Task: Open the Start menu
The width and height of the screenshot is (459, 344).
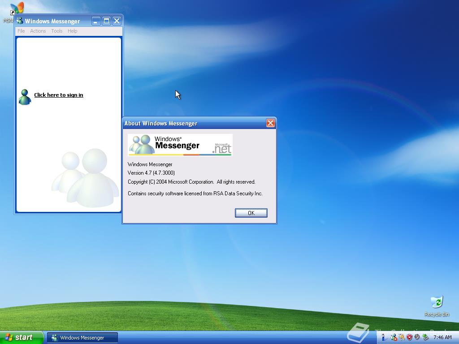Action: 22,338
